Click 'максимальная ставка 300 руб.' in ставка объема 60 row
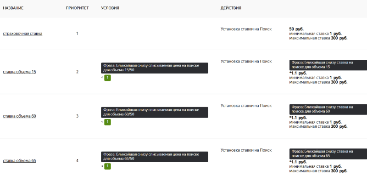This screenshot has width=367, height=176. click(x=318, y=126)
